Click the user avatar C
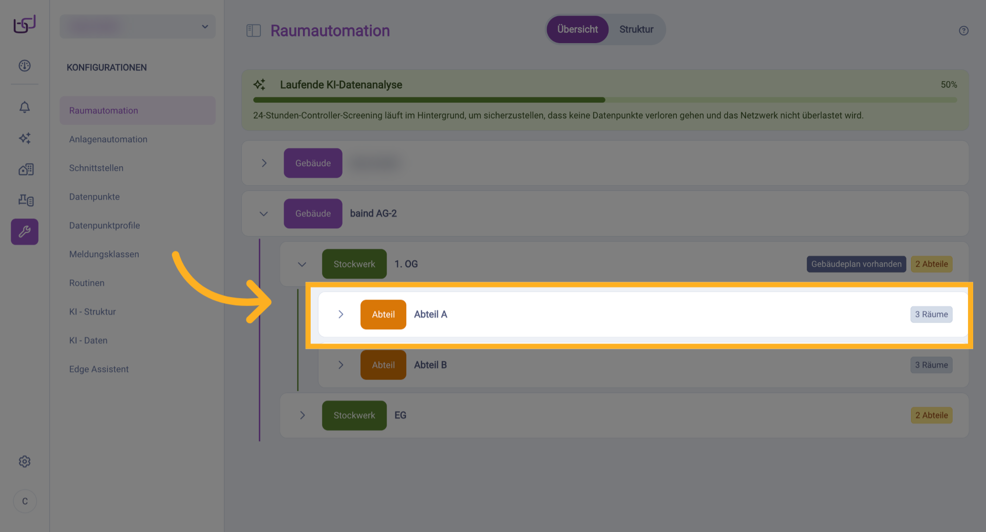Viewport: 986px width, 532px height. coord(25,501)
